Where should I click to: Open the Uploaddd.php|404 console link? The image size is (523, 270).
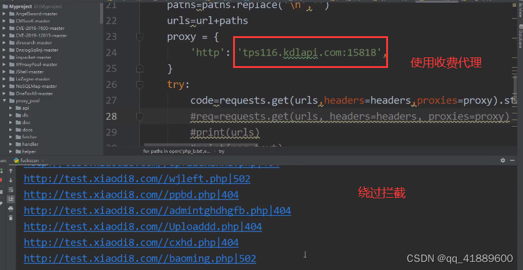click(x=142, y=227)
